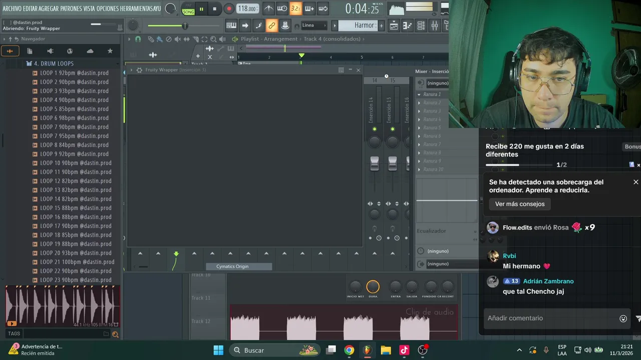The height and width of the screenshot is (360, 641).
Task: Click the stamp tool icon in the toolbar
Action: point(285,25)
